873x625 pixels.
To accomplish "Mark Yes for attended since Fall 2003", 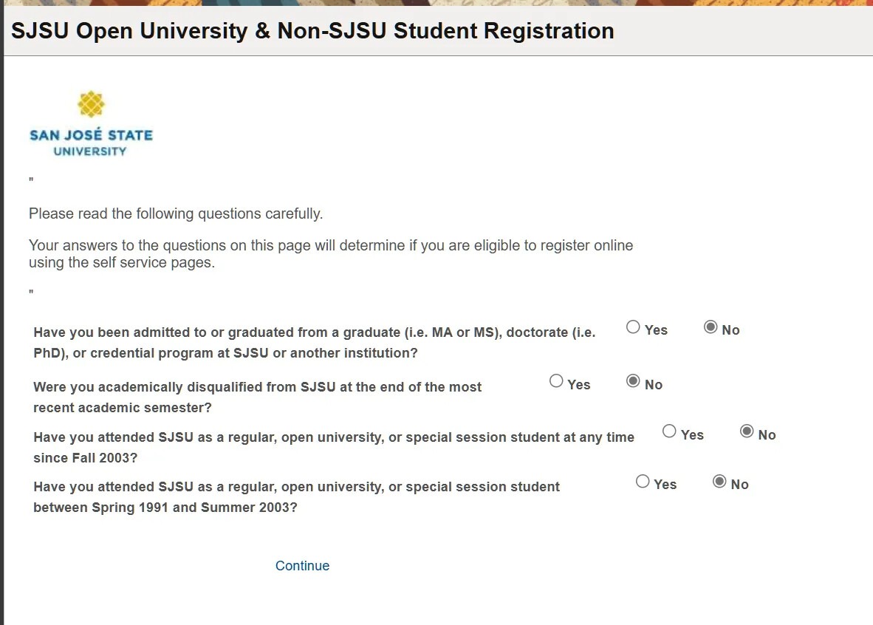I will coord(669,431).
